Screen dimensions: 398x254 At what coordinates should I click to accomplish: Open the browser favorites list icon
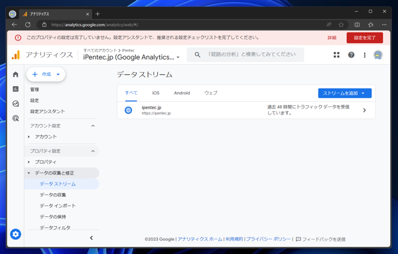click(371, 24)
